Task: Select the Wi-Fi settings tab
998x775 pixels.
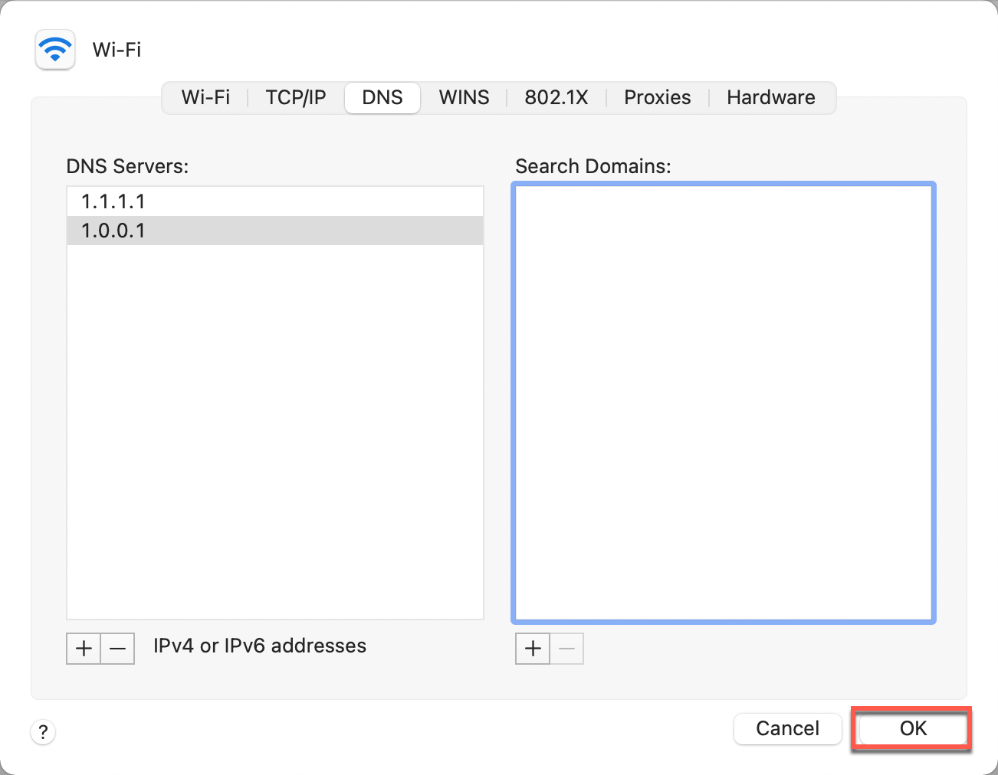Action: pos(205,97)
